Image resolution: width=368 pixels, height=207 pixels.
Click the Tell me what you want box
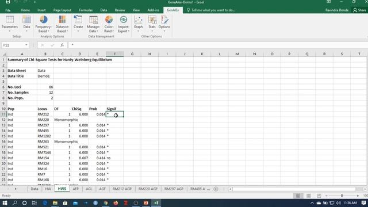[x=211, y=10]
